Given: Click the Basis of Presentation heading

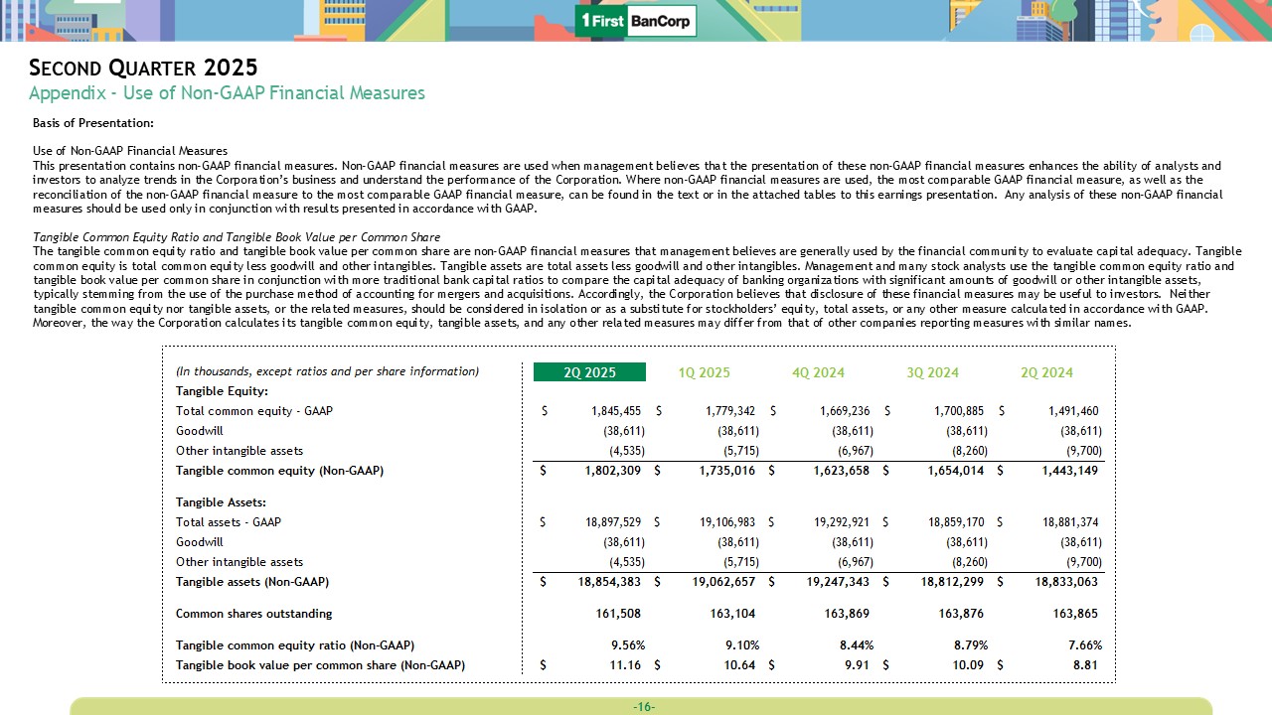Looking at the screenshot, I should [93, 123].
